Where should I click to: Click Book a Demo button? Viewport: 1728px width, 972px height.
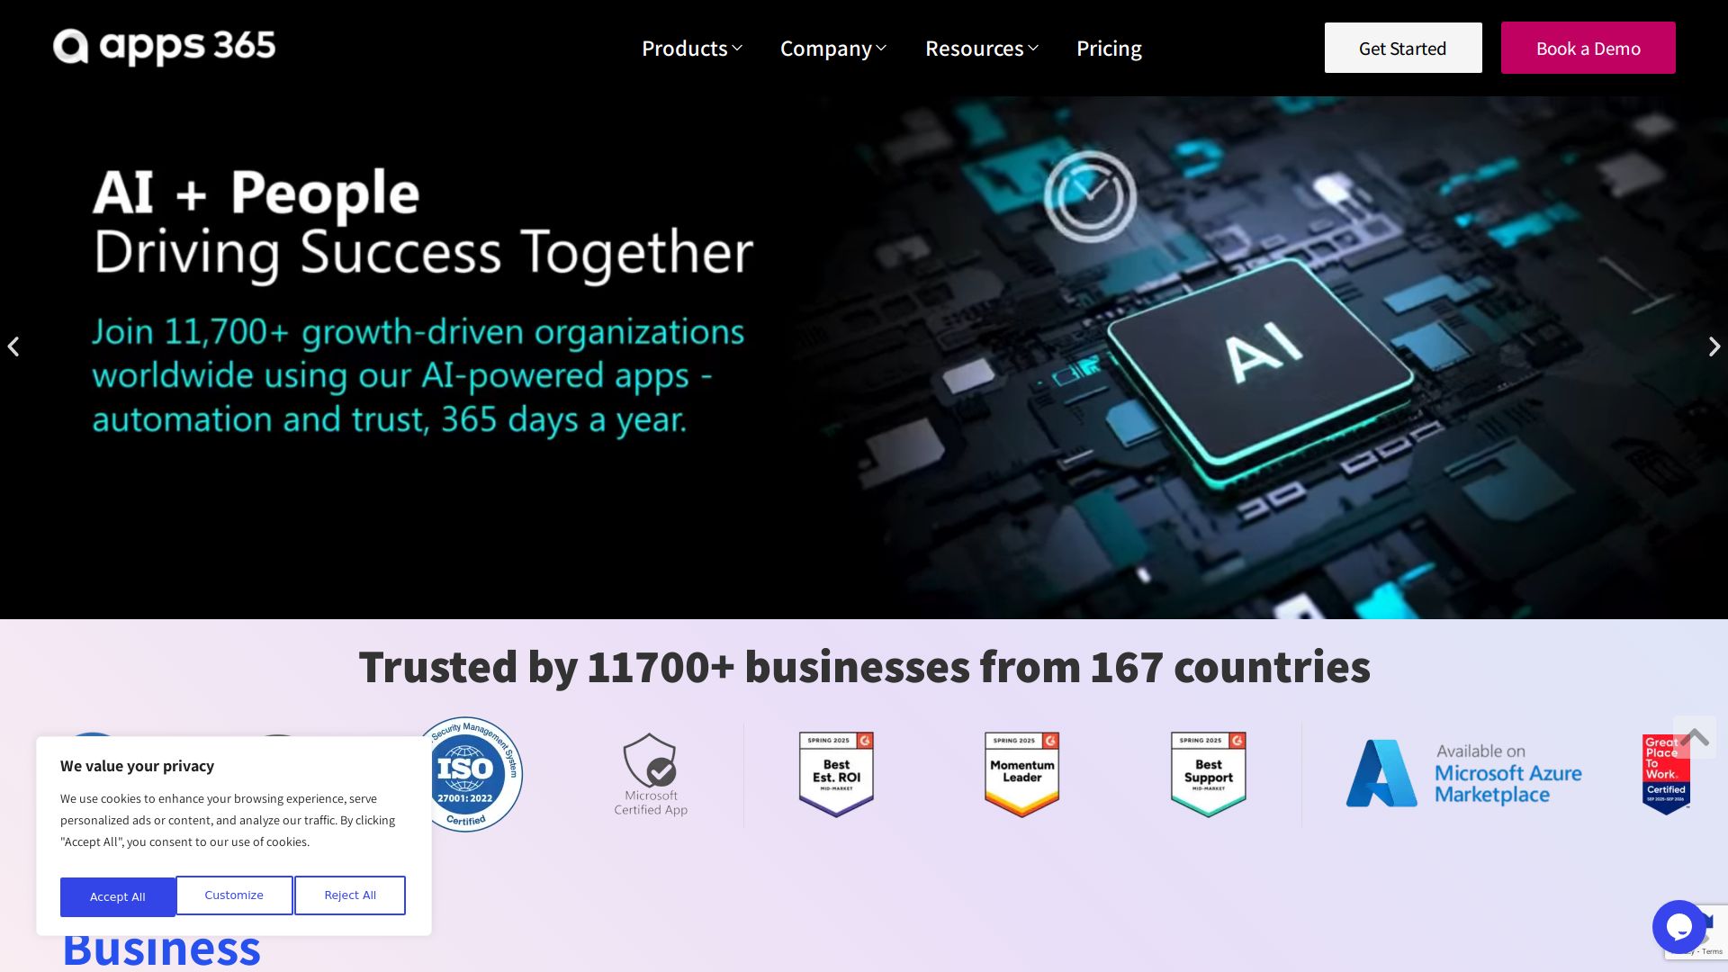pyautogui.click(x=1588, y=48)
